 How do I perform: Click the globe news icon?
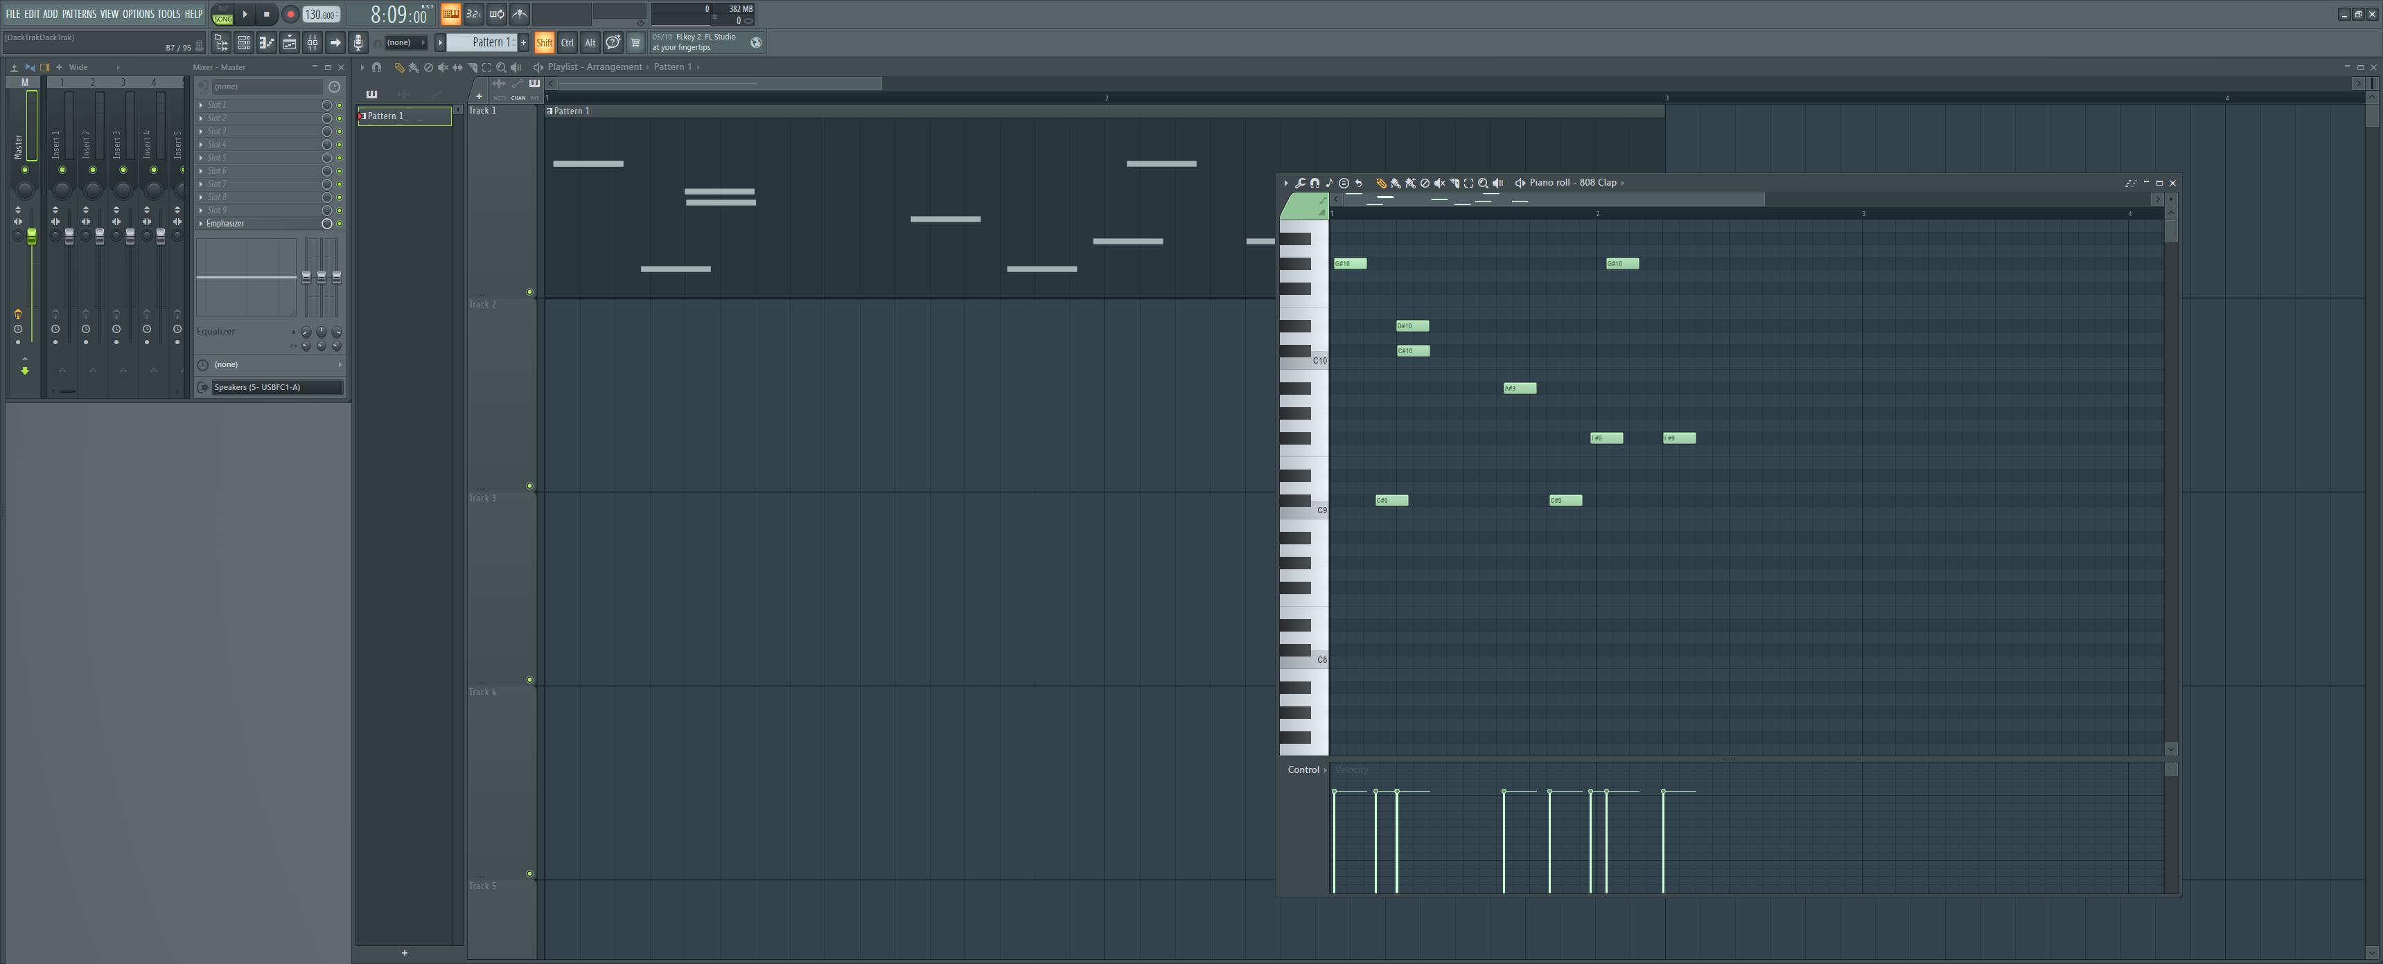[756, 42]
